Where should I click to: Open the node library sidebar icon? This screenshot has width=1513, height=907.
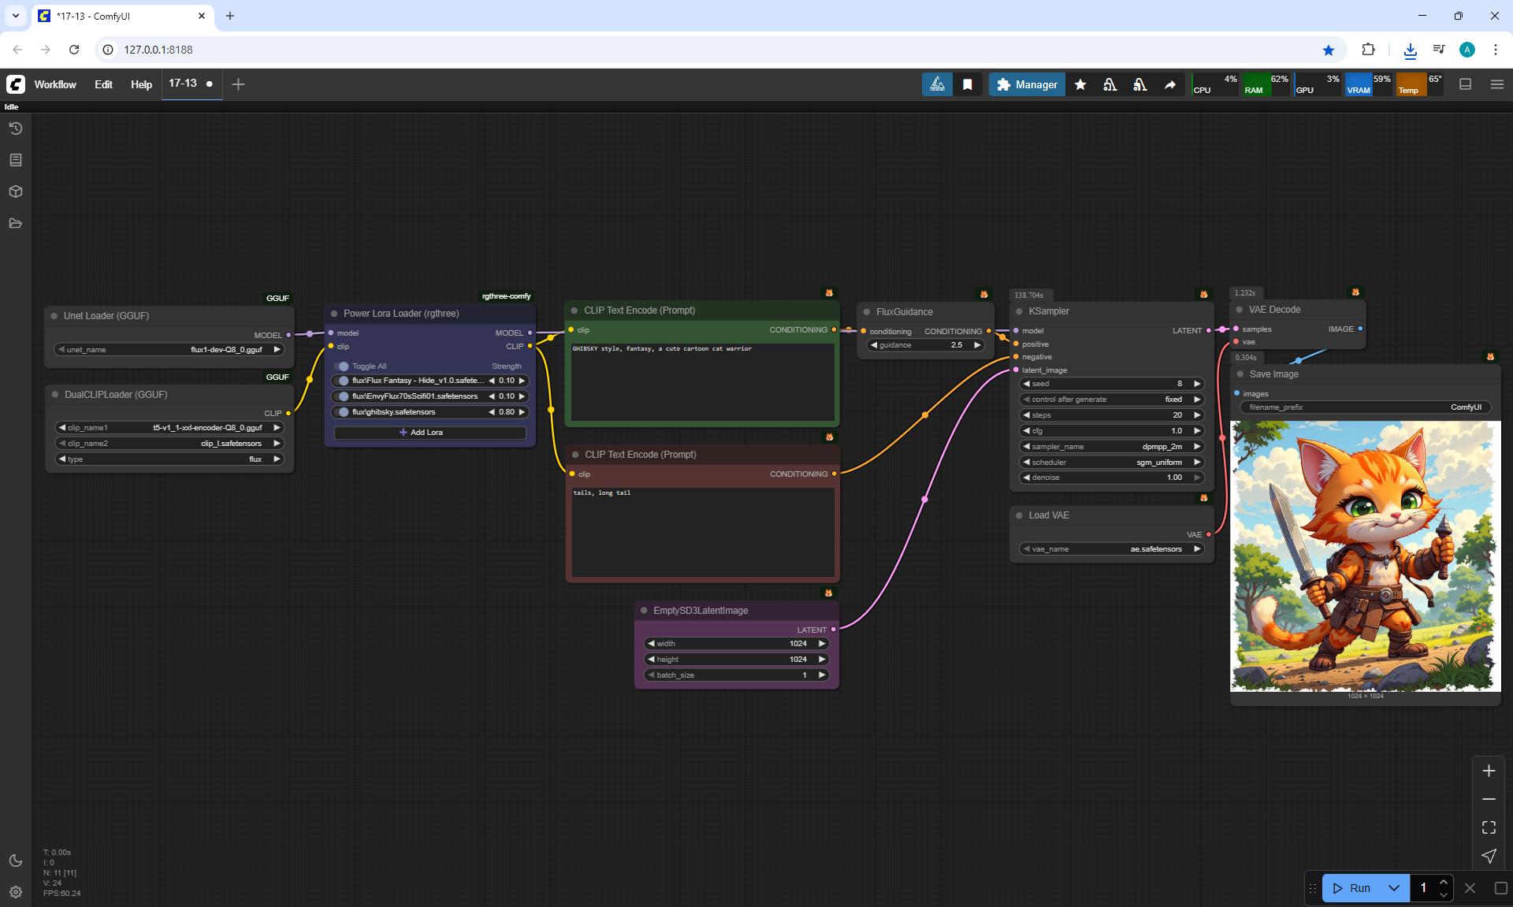[16, 160]
